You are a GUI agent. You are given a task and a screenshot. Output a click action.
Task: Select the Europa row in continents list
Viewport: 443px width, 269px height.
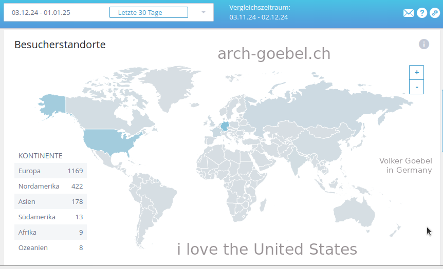(x=50, y=171)
